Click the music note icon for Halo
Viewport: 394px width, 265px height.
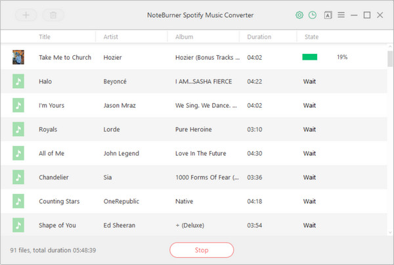click(18, 81)
